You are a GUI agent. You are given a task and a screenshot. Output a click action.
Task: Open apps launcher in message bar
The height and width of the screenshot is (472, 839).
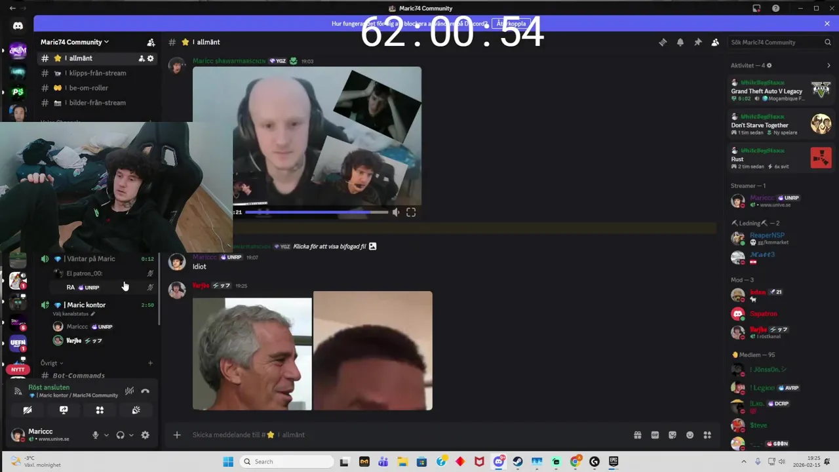(707, 435)
